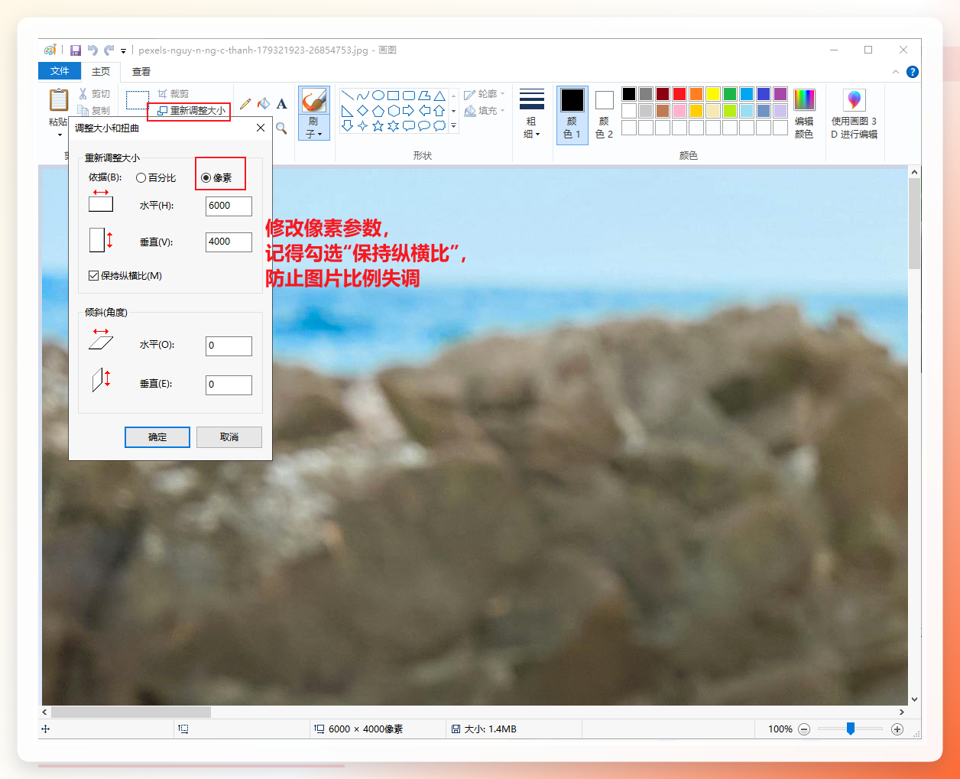Image resolution: width=960 pixels, height=779 pixels.
Task: Select 颜色 2 background color button
Action: pyautogui.click(x=605, y=115)
